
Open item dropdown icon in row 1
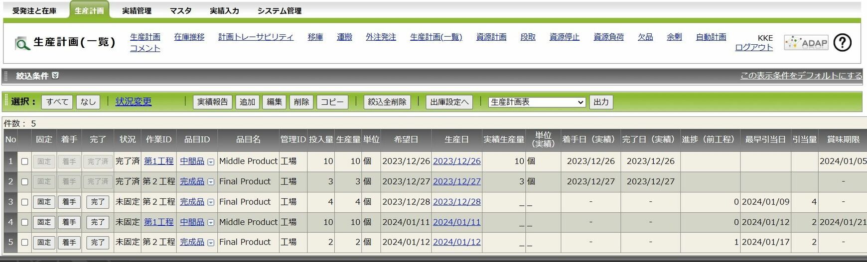coord(211,162)
